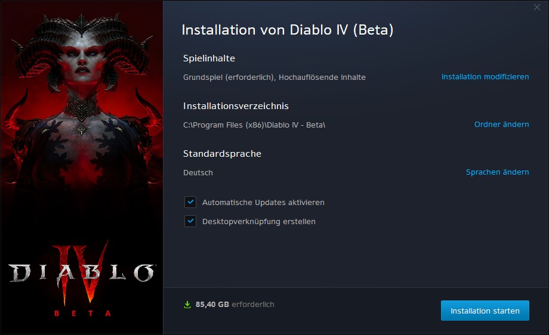549x335 pixels.
Task: Click the Grundspiel, Hochauflösende Inhalte text
Action: click(x=274, y=77)
